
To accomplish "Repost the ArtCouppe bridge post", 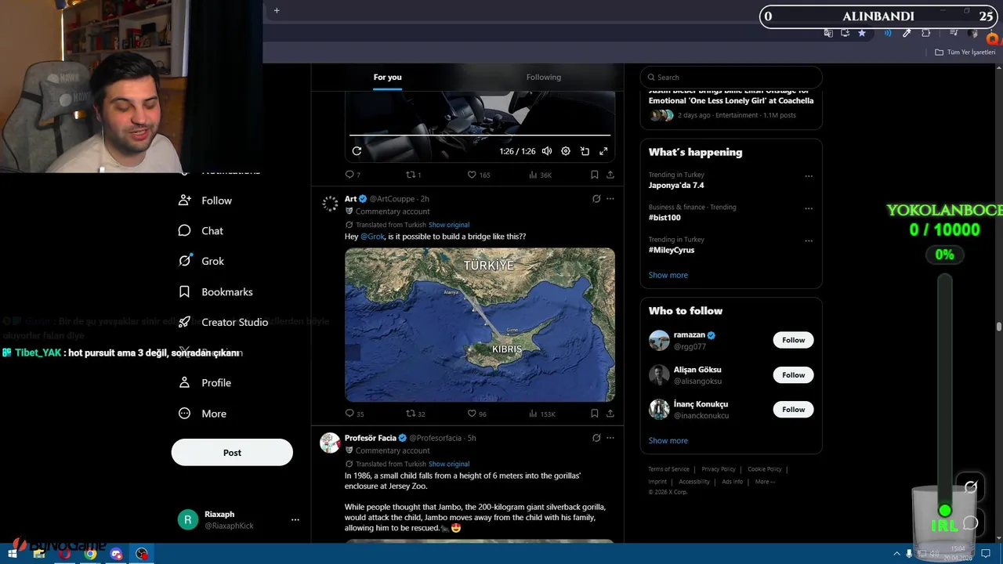I will point(415,414).
